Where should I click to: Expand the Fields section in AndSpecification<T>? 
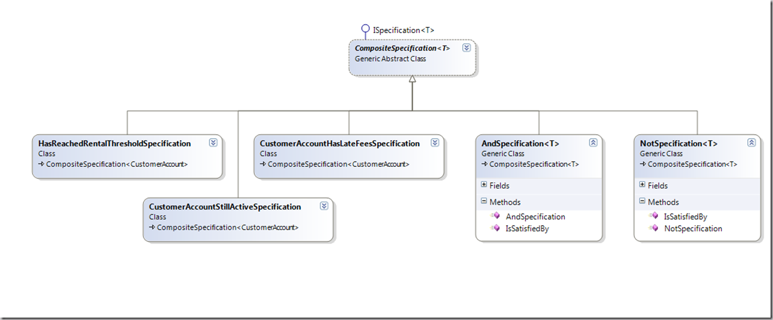484,185
